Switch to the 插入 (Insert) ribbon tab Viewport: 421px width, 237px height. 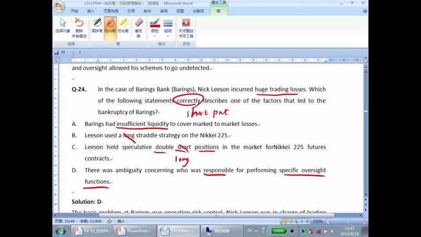coord(91,11)
